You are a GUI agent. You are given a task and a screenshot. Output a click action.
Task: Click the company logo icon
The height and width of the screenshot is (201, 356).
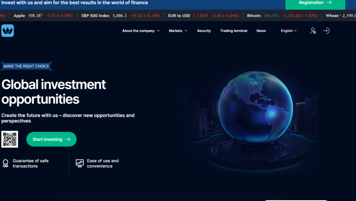pos(8,30)
